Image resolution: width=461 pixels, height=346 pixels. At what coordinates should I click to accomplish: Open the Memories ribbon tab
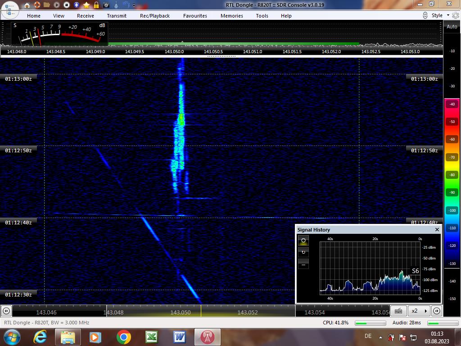click(232, 16)
